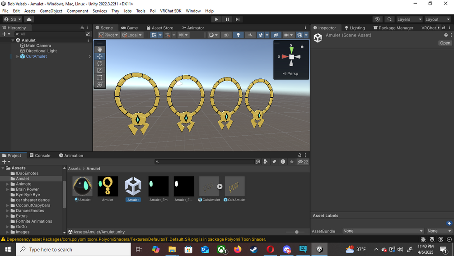This screenshot has height=256, width=454.
Task: Open the cloud services icon
Action: (29, 19)
